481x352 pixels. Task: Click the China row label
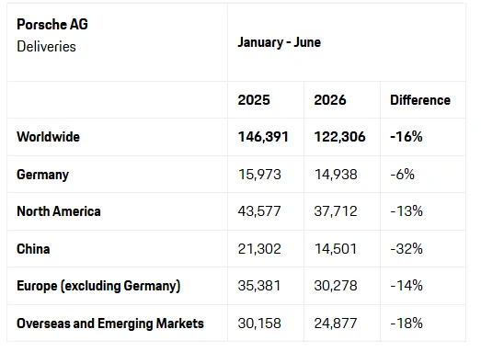(x=33, y=249)
